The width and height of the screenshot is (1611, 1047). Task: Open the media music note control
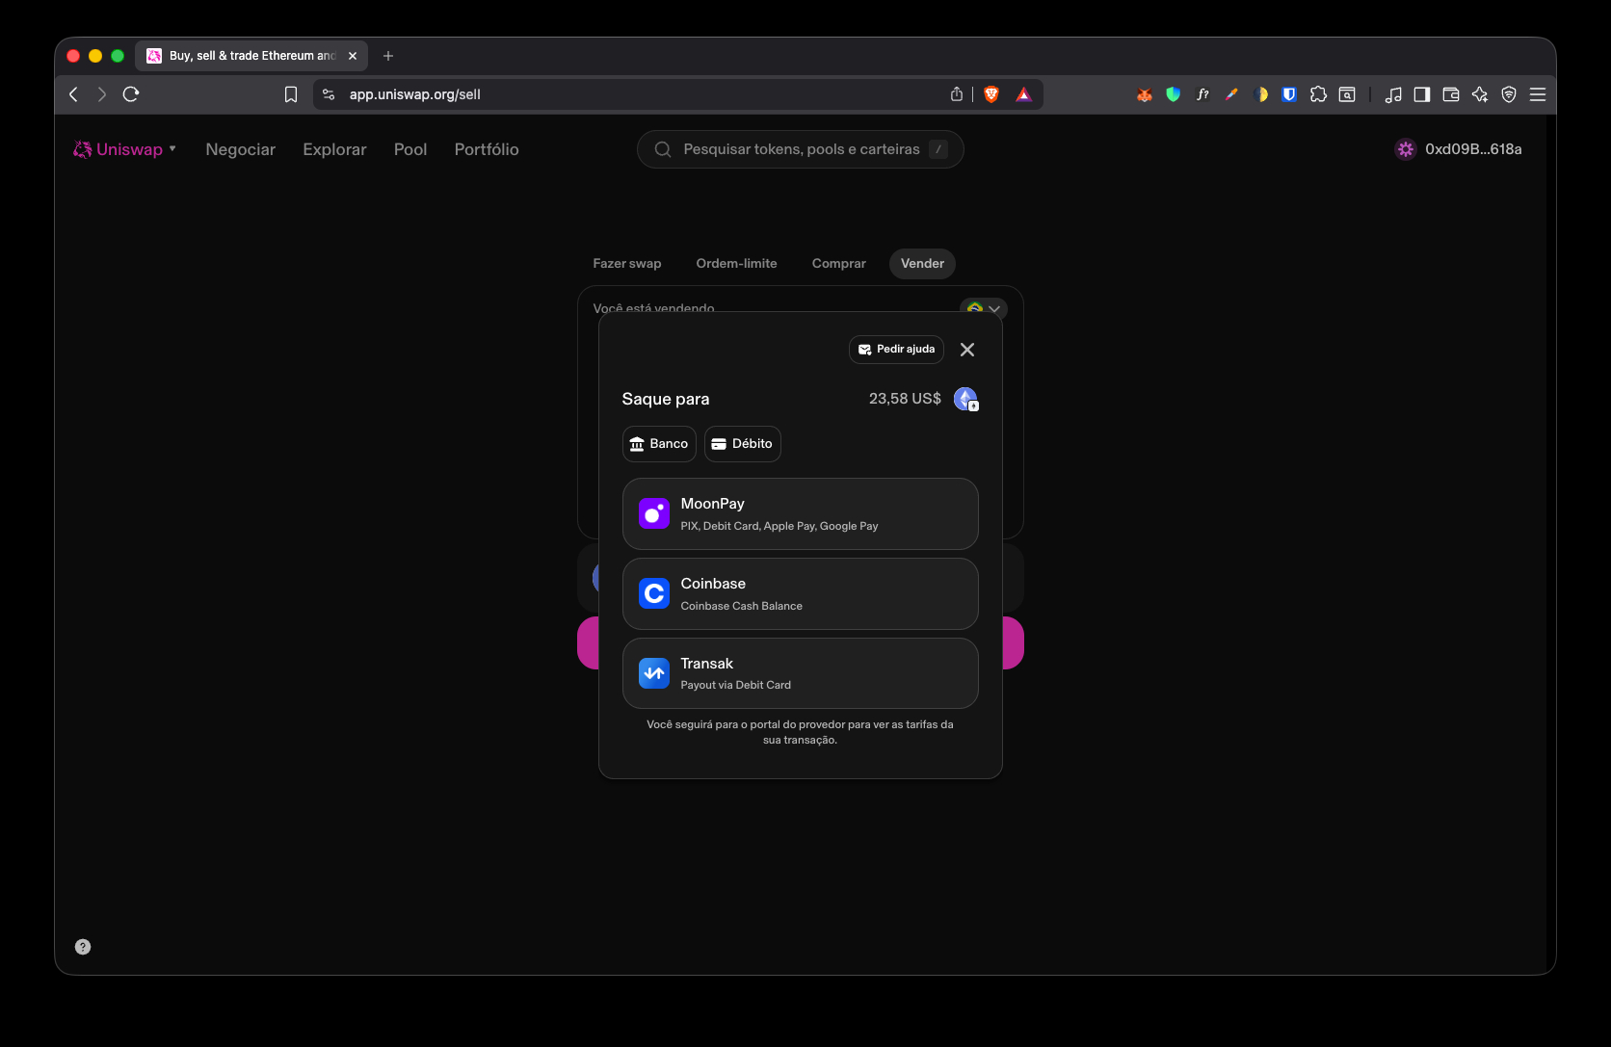coord(1393,94)
